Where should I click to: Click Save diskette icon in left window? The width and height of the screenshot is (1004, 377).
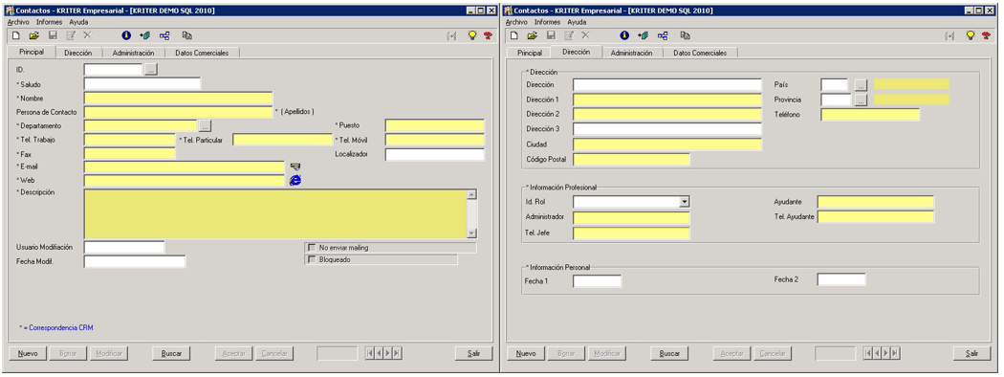[x=54, y=36]
